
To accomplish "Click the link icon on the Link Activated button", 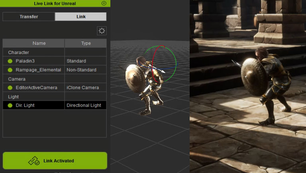I will [x=34, y=161].
